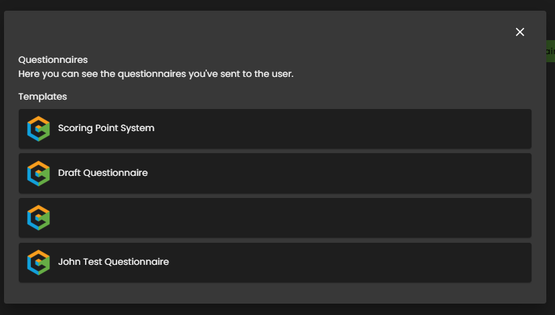Click the description text about sent questionnaires

[155, 73]
